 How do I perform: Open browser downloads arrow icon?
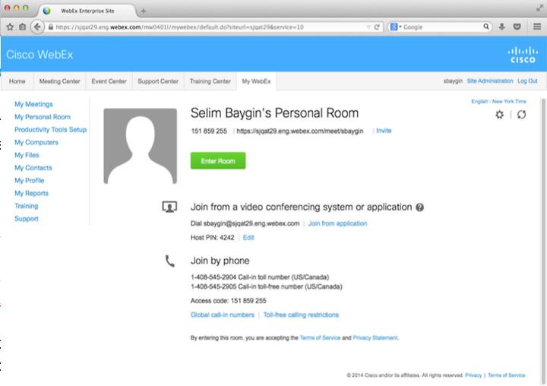(x=501, y=27)
